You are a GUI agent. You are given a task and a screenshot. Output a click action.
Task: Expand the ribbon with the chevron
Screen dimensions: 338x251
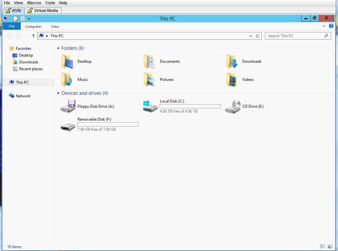(324, 26)
